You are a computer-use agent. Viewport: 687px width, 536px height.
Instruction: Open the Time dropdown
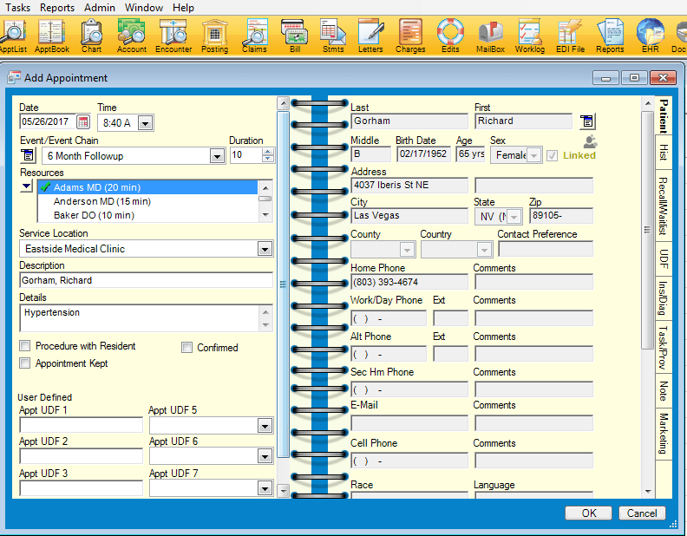click(x=146, y=123)
